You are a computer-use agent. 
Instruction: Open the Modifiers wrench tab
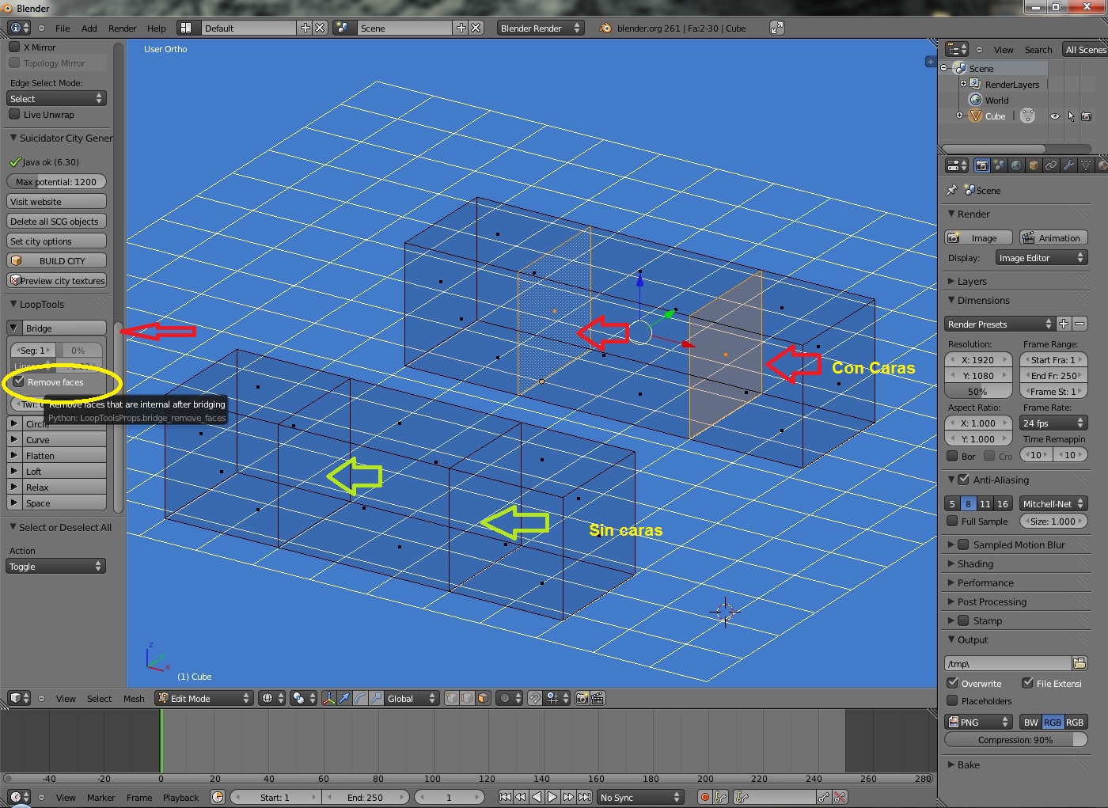coord(1068,165)
